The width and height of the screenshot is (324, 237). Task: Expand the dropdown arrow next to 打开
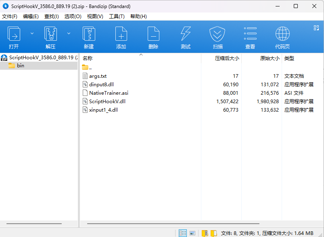click(32, 33)
